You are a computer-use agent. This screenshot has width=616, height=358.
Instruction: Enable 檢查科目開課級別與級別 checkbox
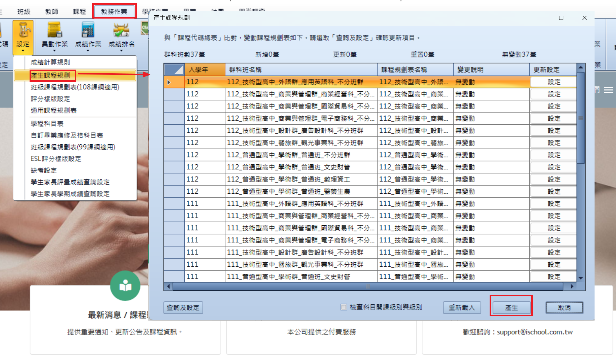pyautogui.click(x=344, y=307)
